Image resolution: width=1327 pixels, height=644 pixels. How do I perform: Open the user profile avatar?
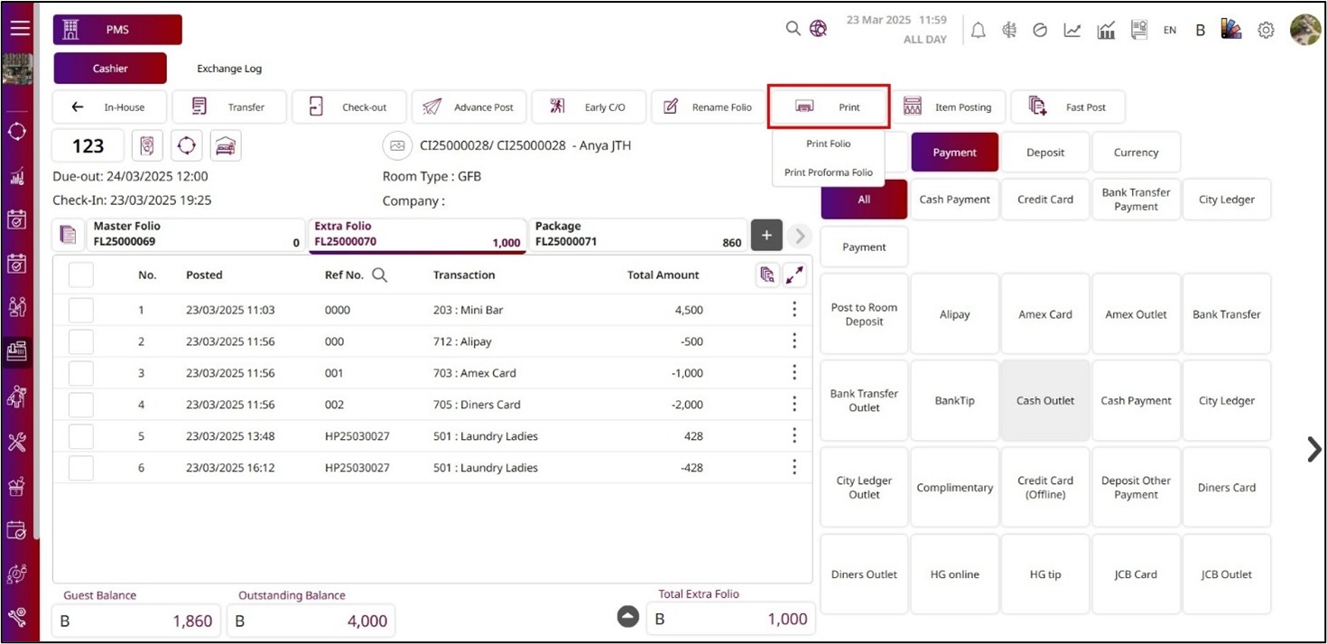(1305, 30)
